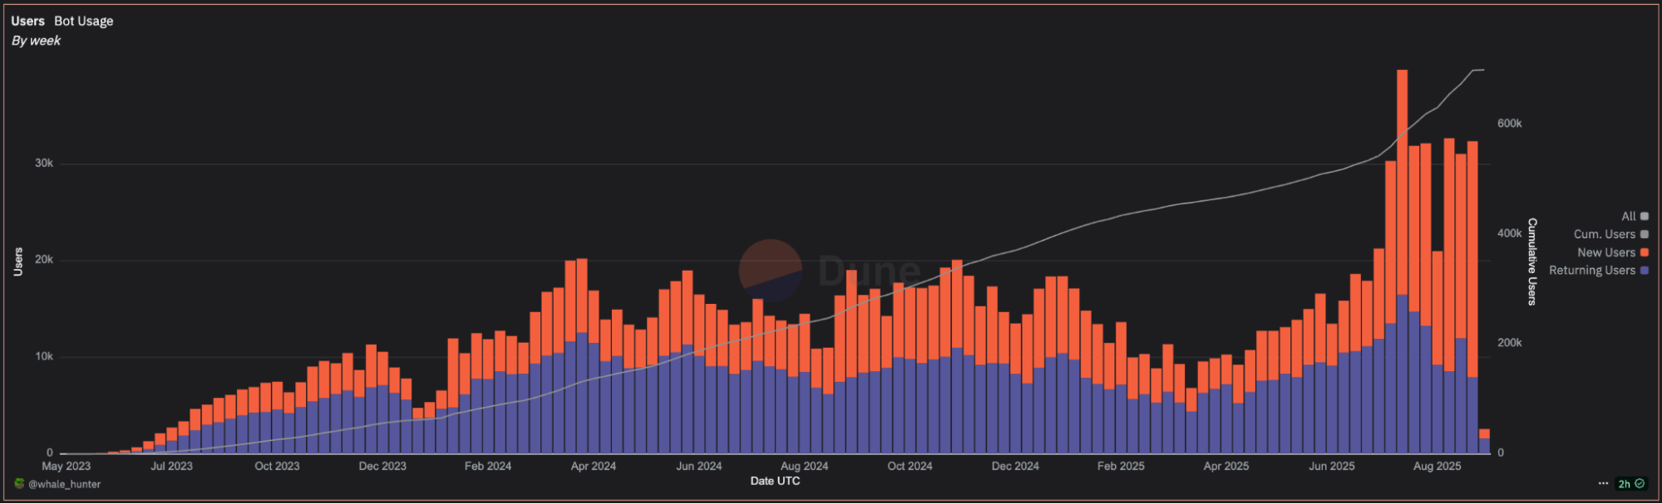Click the Jun 2024 axis tick
Viewport: 1662px width, 504px height.
[x=699, y=466]
